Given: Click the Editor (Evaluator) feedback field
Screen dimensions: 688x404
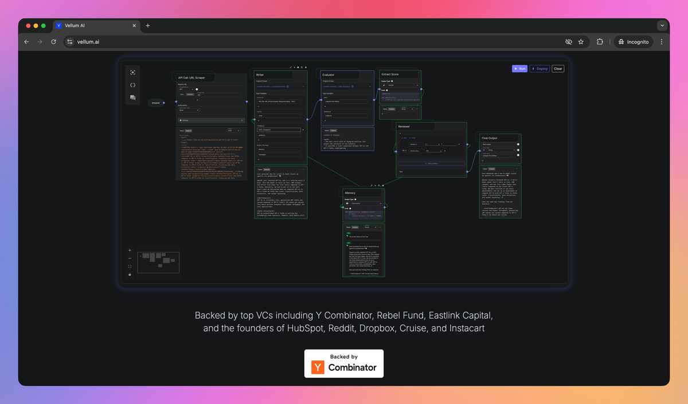Looking at the screenshot, I should tap(279, 130).
